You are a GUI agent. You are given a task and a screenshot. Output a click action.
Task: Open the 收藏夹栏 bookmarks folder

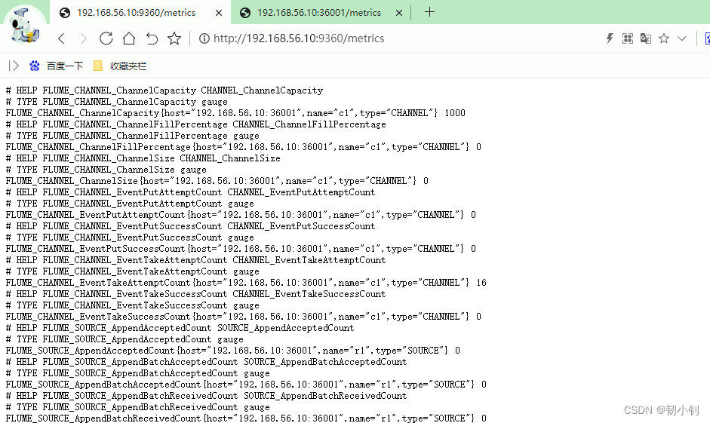pos(128,66)
